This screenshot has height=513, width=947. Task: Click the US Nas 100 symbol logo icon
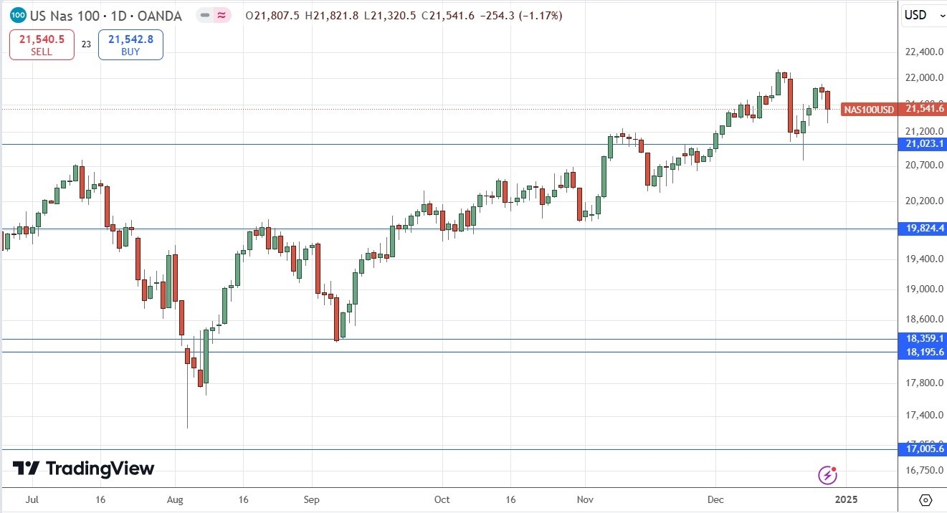tap(18, 14)
